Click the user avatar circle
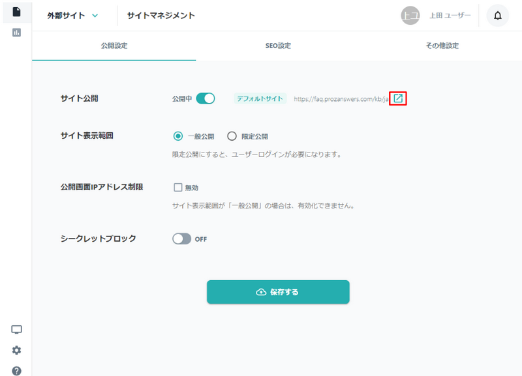Viewport: 522px width, 376px height. (410, 16)
